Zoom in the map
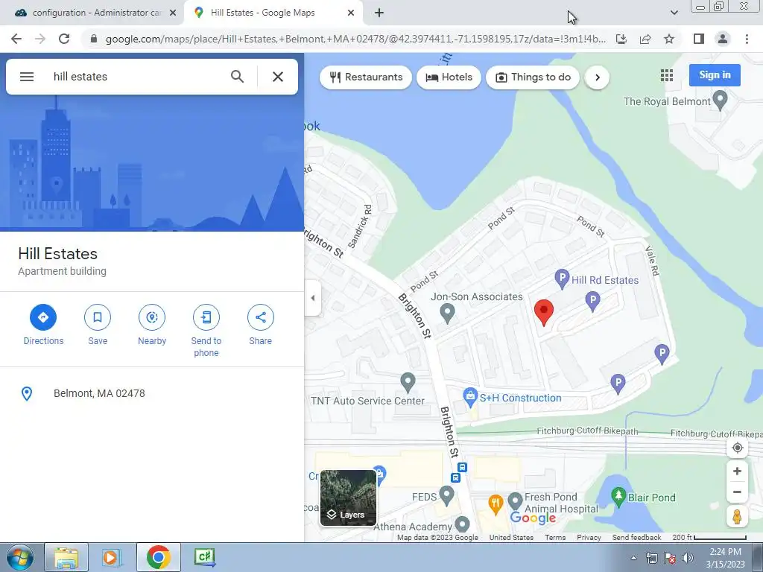The height and width of the screenshot is (572, 763). coord(737,471)
